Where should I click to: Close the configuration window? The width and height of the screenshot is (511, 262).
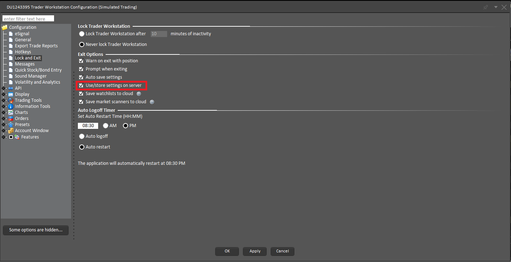pos(504,7)
